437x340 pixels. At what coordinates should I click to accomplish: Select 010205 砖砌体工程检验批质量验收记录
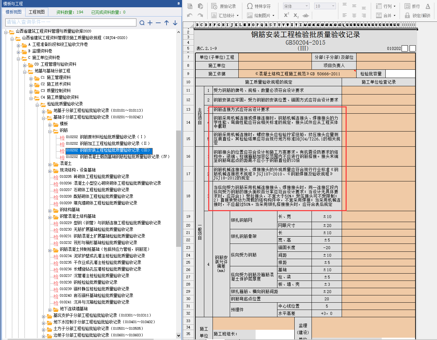click(94, 176)
